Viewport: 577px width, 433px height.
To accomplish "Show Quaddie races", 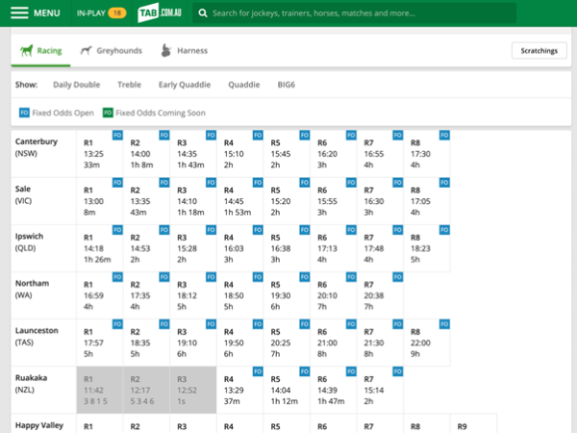I will (244, 85).
